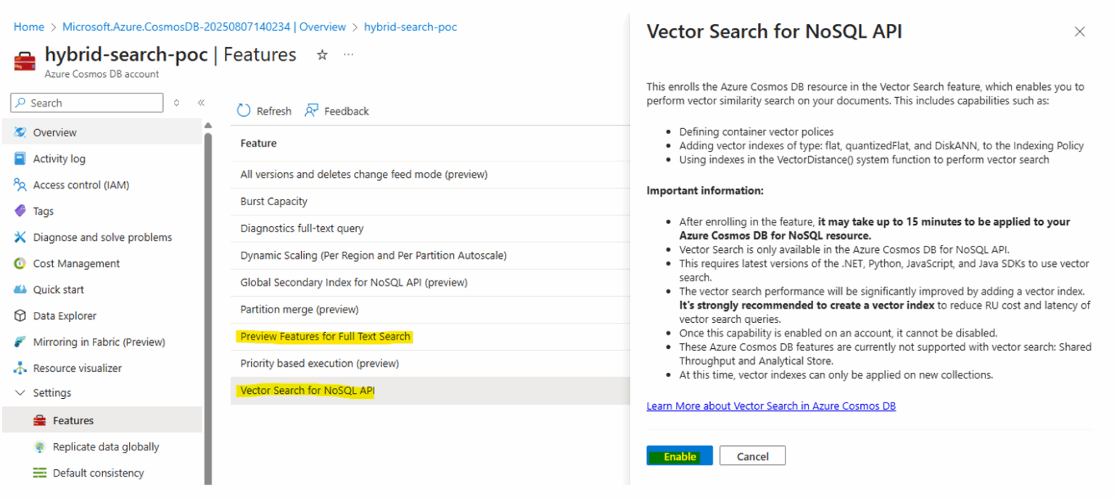Enable Vector Search for NoSQL API

(x=679, y=455)
